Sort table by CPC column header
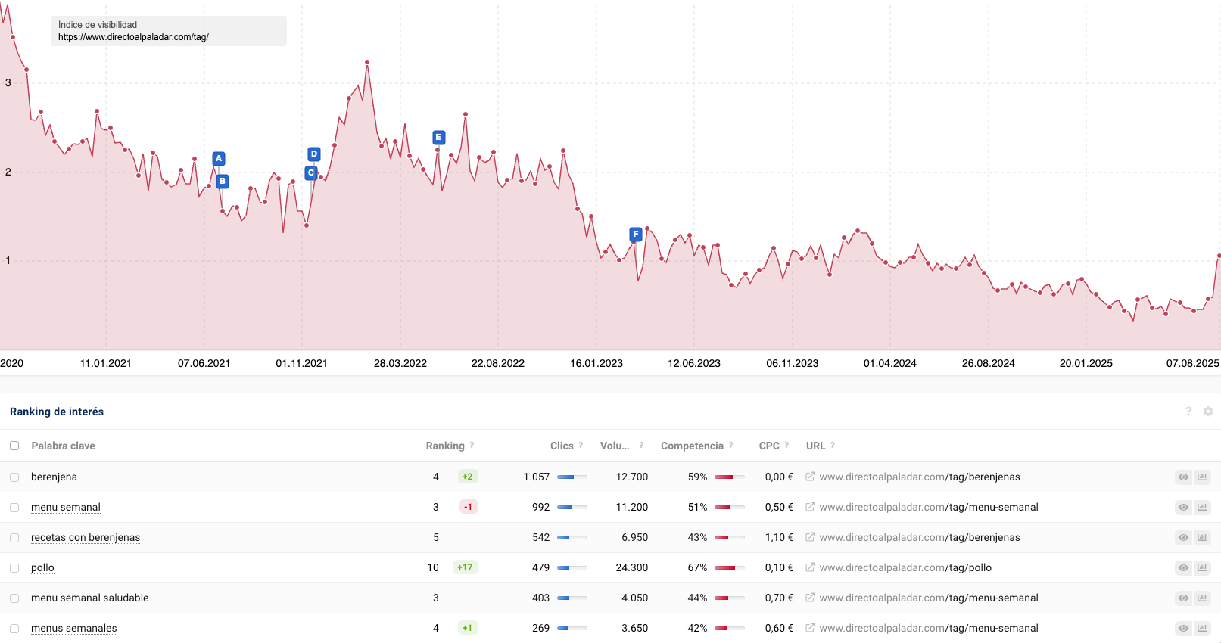Screen dimensions: 1221x643 (x=769, y=446)
